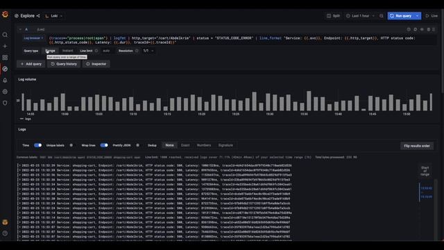Click the drag handle icon of query A

tap(434, 29)
